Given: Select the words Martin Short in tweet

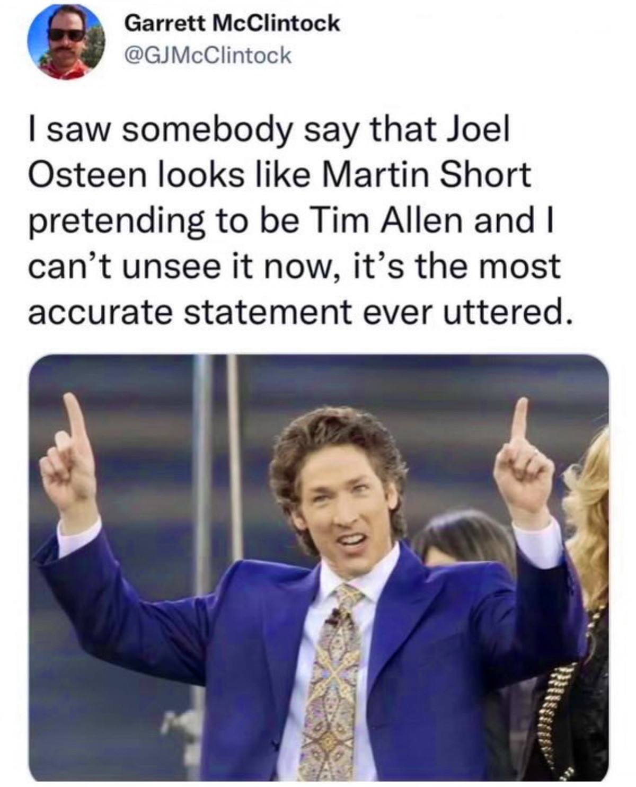Looking at the screenshot, I should click(x=426, y=175).
